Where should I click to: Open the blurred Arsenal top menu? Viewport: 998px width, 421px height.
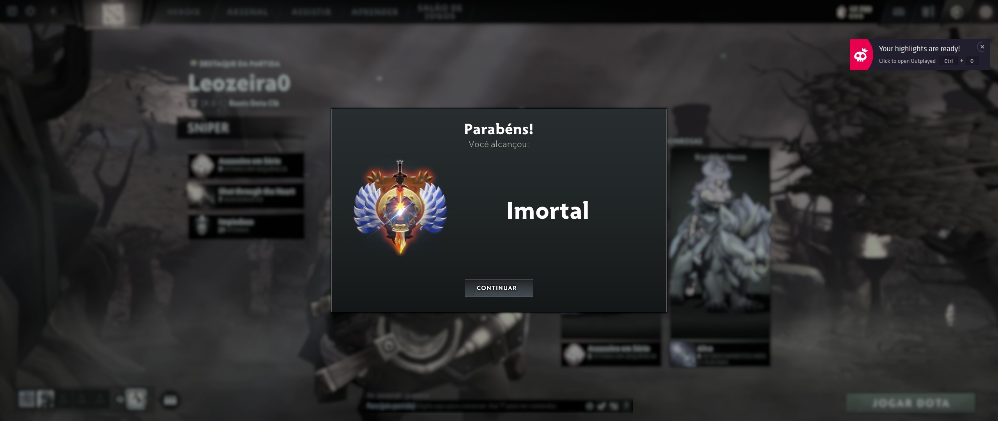coord(247,12)
